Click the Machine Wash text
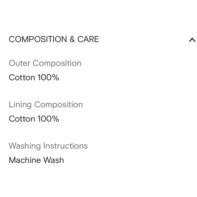 coord(36,160)
